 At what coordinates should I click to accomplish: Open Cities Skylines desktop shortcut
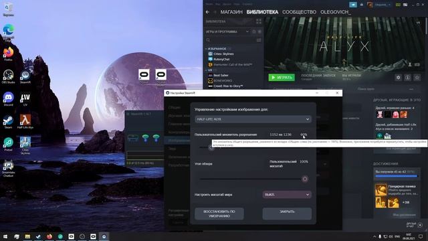click(25, 145)
